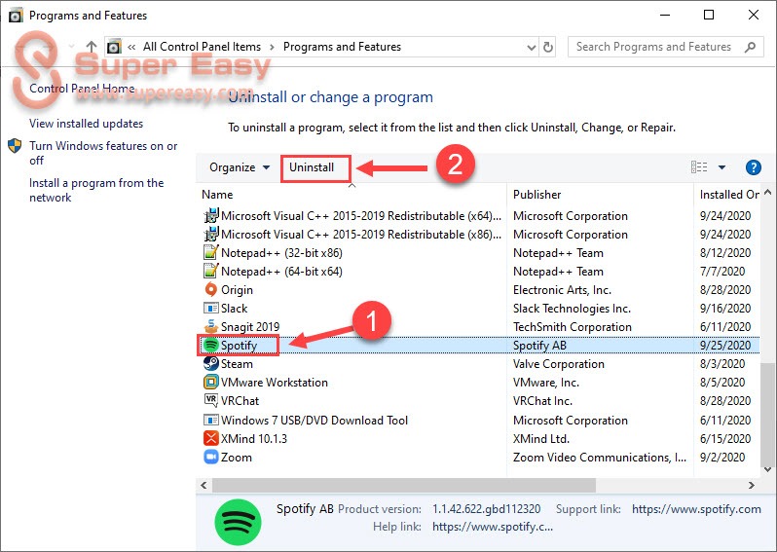Open Install a program from the network
This screenshot has width=777, height=552.
[96, 190]
